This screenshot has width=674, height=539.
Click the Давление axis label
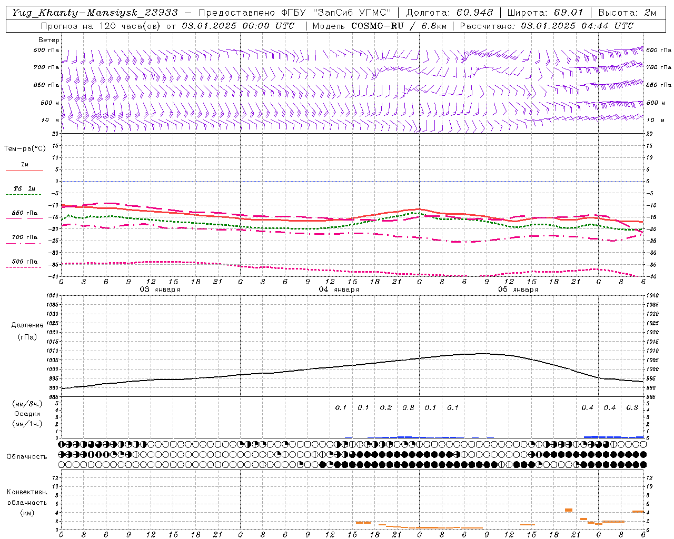click(27, 325)
